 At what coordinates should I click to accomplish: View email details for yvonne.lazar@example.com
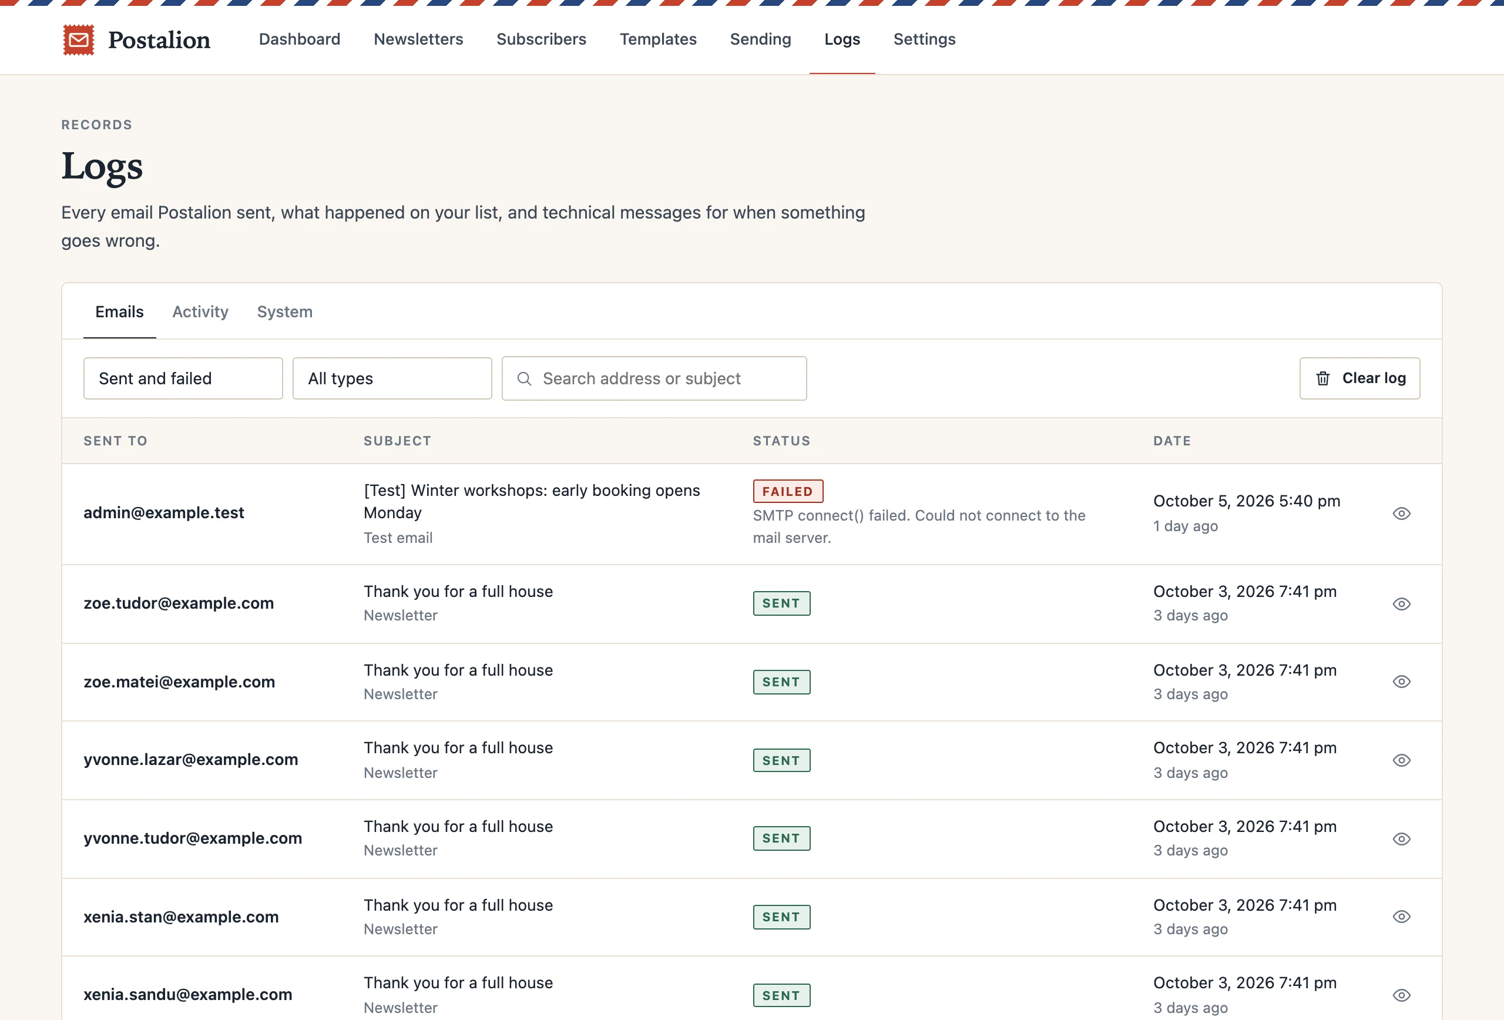tap(1401, 760)
